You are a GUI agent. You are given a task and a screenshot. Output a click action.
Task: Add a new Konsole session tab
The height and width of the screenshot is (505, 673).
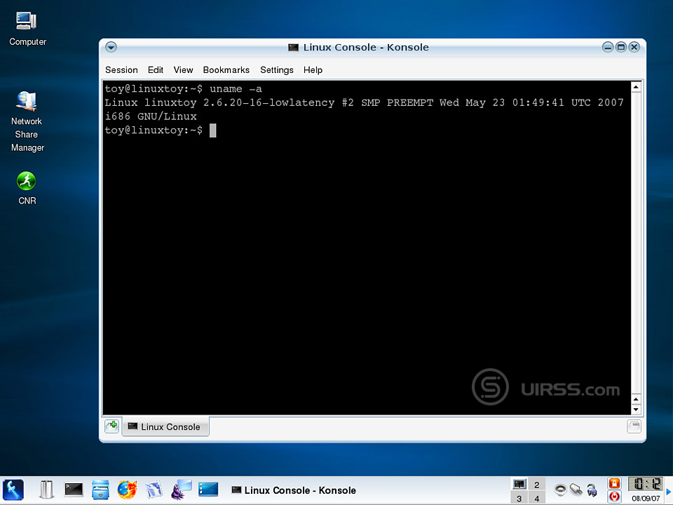point(111,426)
